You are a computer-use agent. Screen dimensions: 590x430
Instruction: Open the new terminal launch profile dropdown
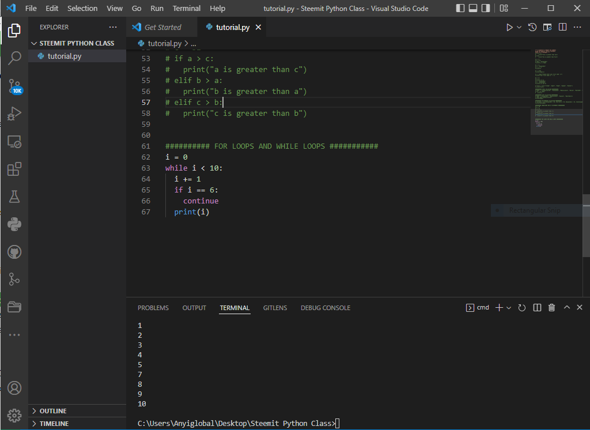(x=509, y=308)
